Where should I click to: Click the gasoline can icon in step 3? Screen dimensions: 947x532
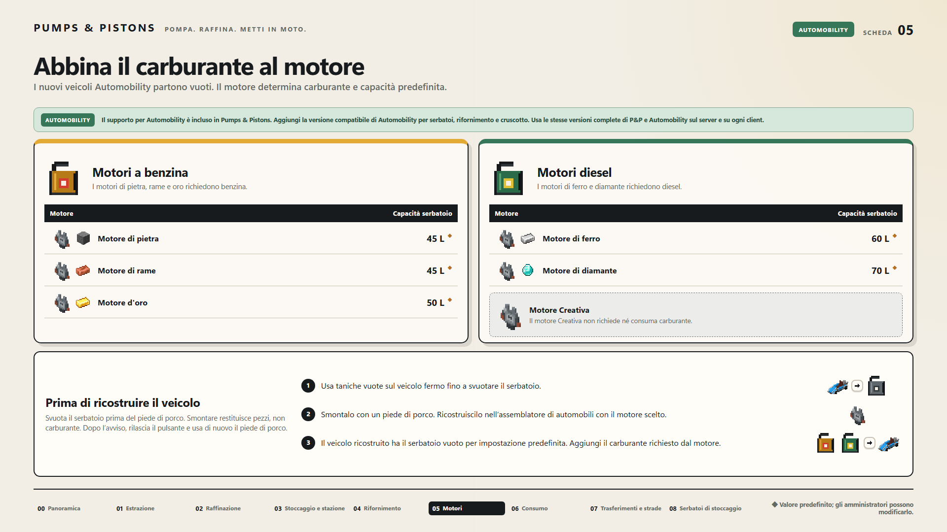826,443
